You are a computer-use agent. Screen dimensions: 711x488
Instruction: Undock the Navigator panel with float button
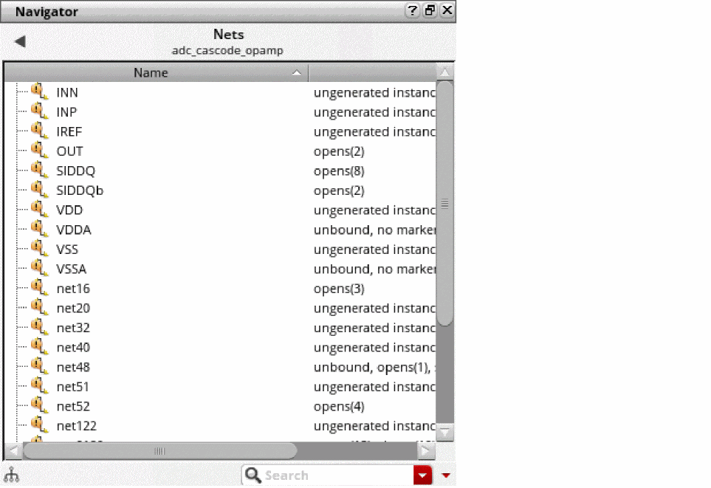pos(430,10)
